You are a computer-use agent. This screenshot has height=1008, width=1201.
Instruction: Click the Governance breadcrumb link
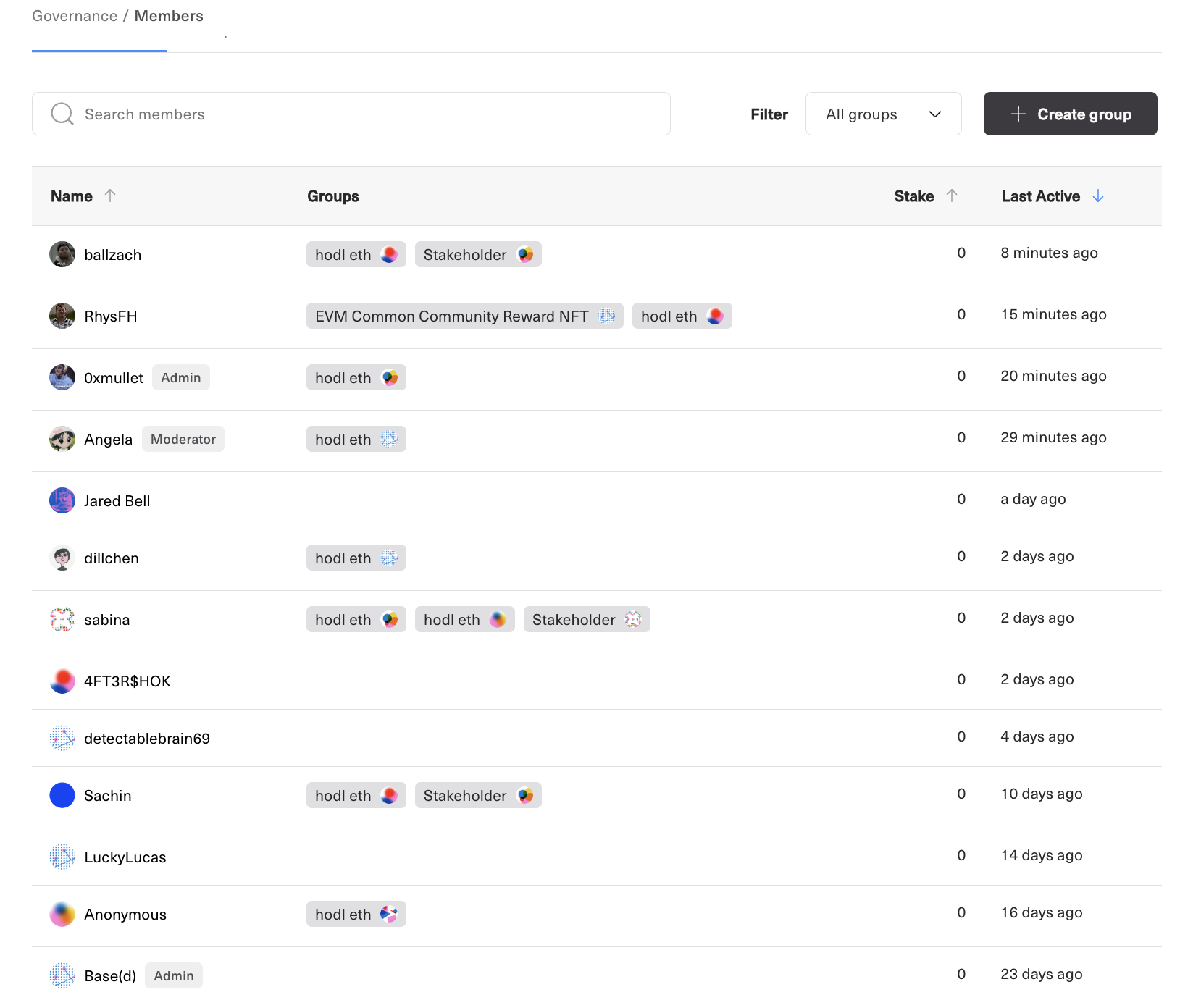point(75,16)
